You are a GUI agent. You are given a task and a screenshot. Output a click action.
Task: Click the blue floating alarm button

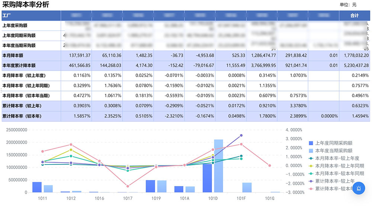point(359,188)
